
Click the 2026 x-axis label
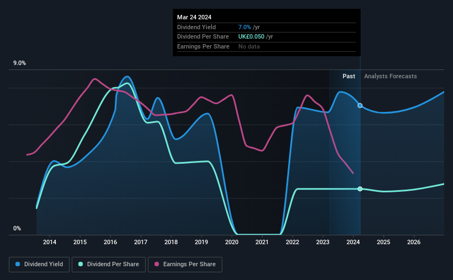pos(414,242)
